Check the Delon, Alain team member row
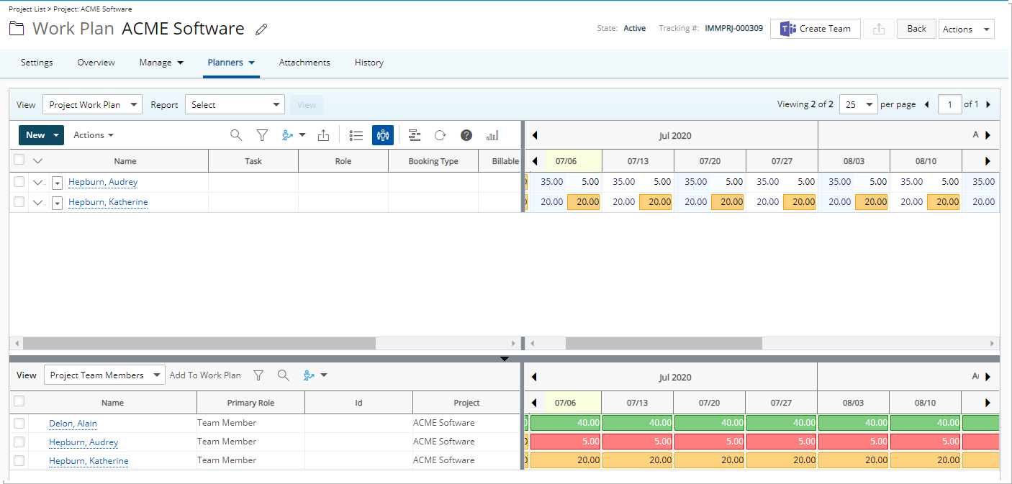 click(19, 423)
